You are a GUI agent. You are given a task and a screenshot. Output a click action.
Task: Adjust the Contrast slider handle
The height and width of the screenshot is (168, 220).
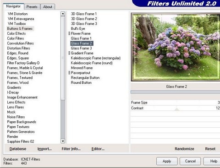[x=177, y=109]
